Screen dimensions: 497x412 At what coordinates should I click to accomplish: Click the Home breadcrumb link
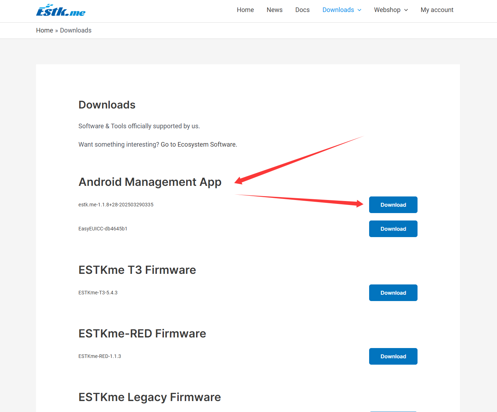pos(45,30)
